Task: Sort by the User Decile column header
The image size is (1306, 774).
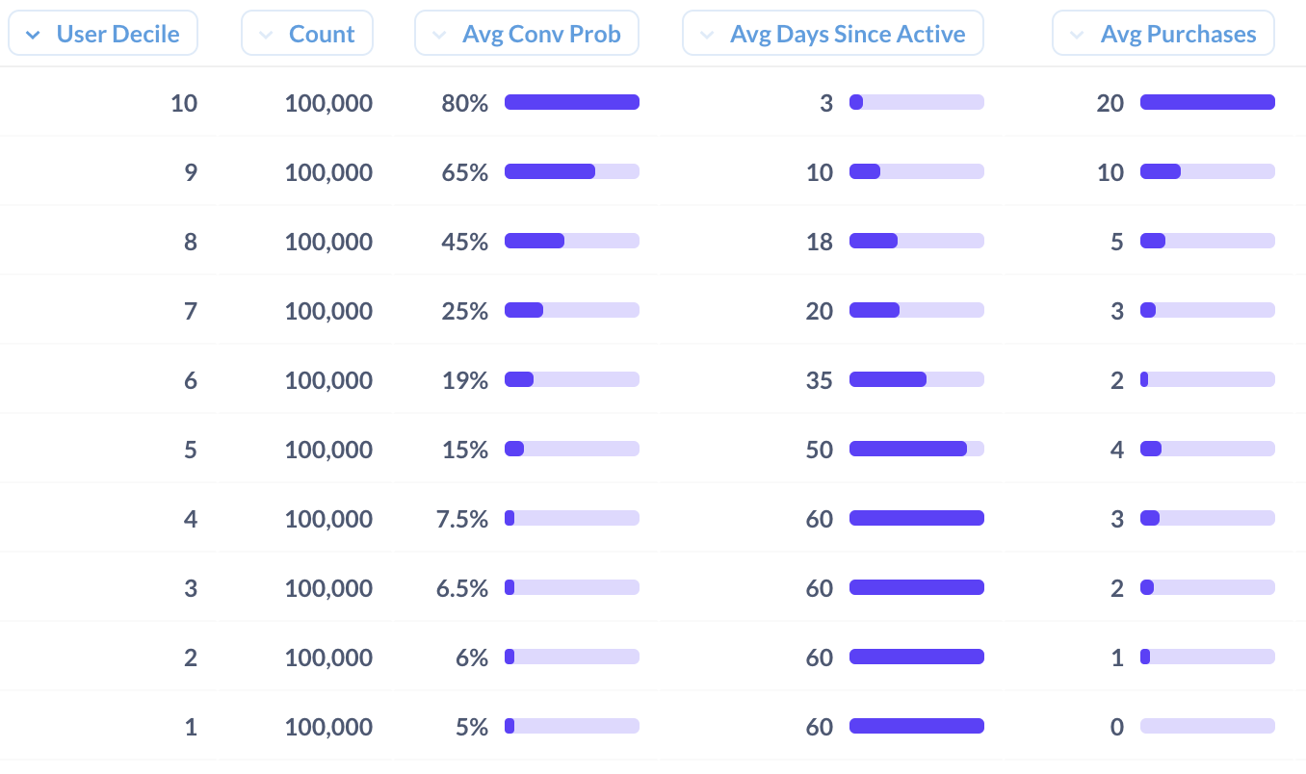Action: 103,34
